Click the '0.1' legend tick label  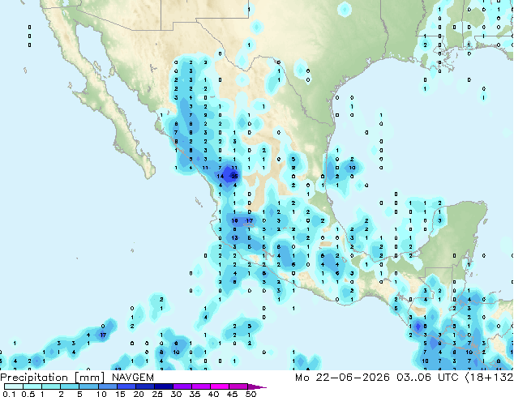10,394
